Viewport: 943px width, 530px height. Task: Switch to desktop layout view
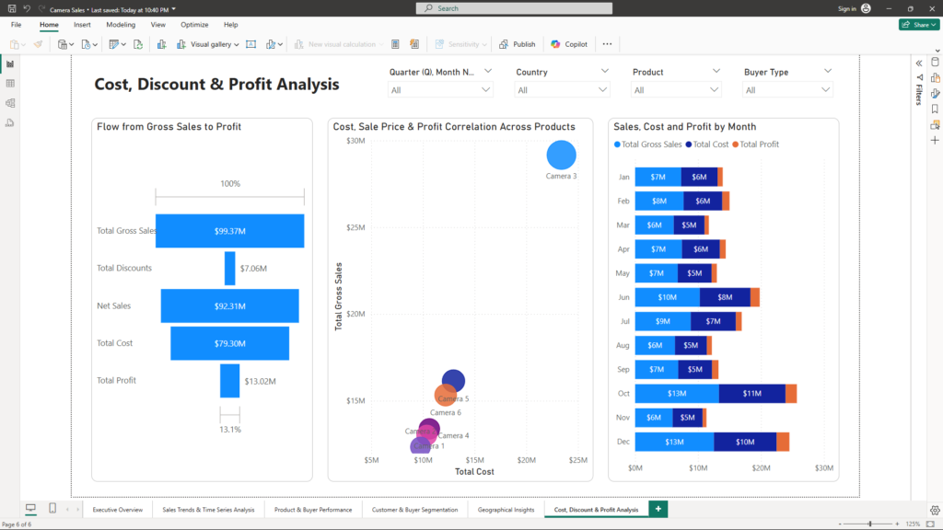(30, 509)
